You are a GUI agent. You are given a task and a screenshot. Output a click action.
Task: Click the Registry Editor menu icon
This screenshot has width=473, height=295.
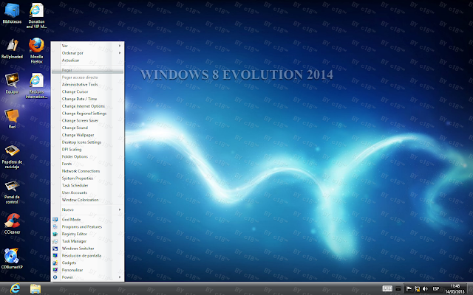click(55, 234)
